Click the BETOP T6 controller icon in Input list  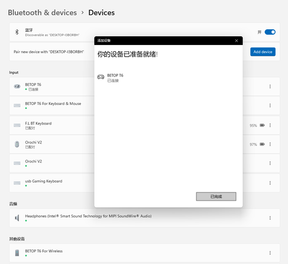[17, 86]
